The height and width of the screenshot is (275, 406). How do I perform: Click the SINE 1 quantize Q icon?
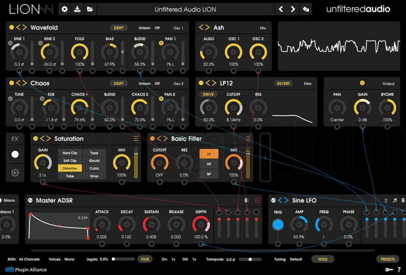tap(10, 43)
